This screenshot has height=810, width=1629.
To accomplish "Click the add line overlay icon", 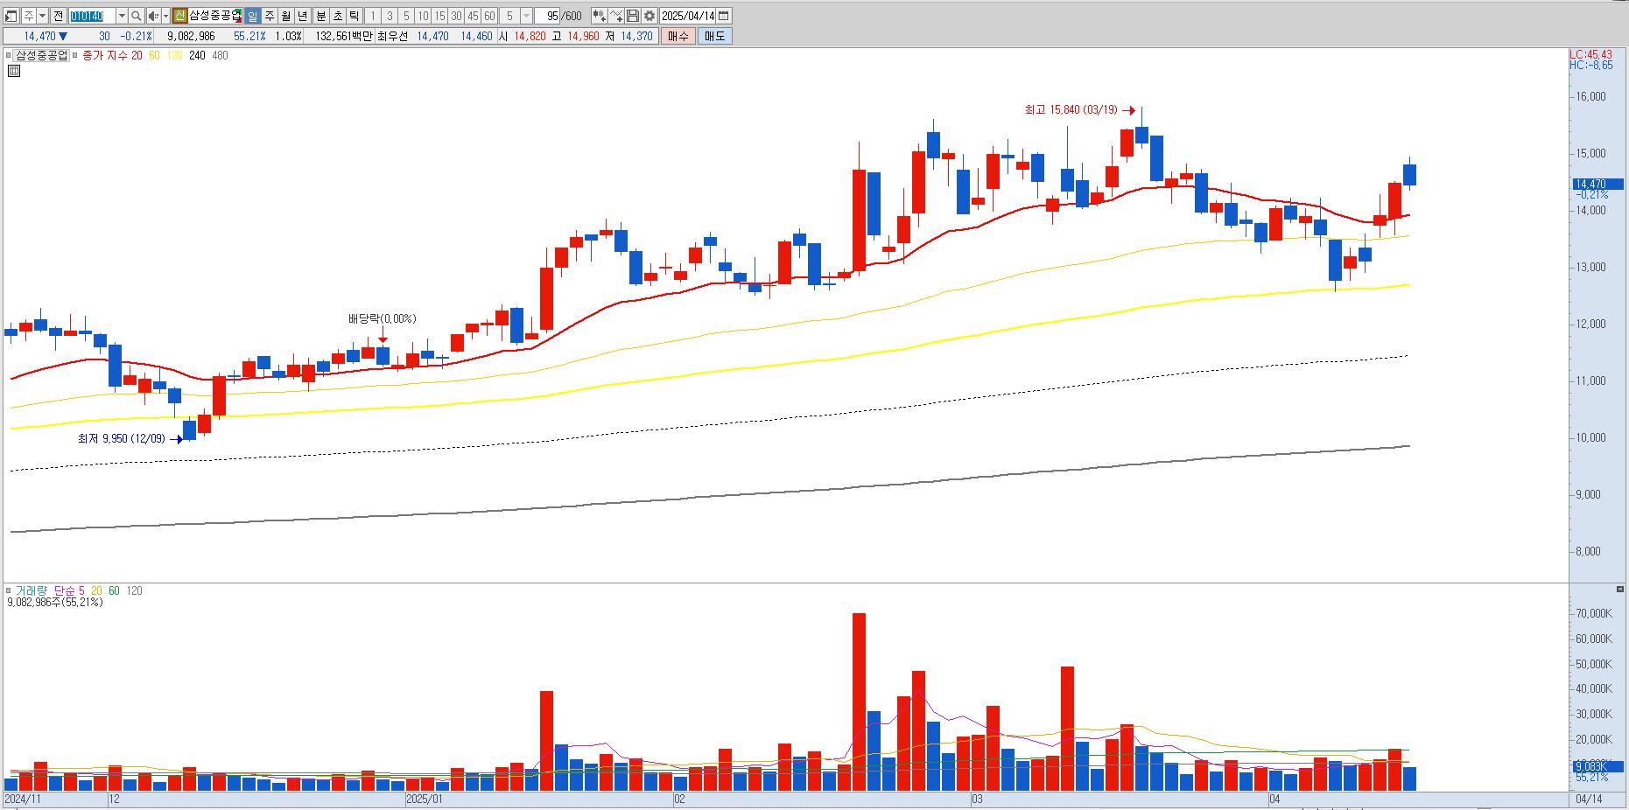I will (616, 16).
